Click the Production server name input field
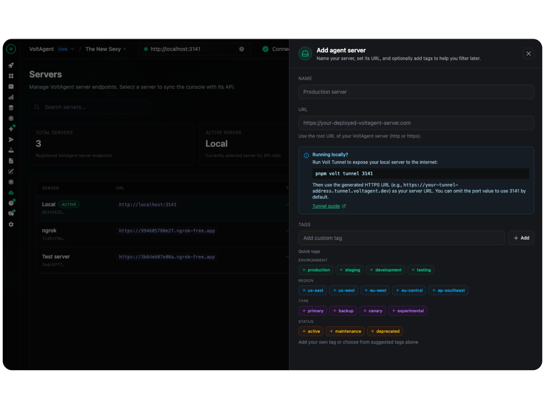545x409 pixels. pos(416,92)
